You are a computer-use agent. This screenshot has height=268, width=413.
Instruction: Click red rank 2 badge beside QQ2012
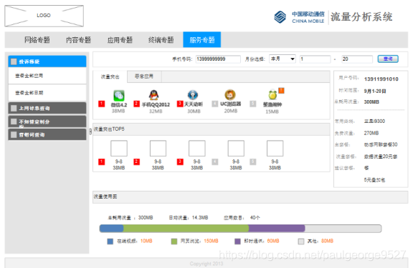coord(136,104)
